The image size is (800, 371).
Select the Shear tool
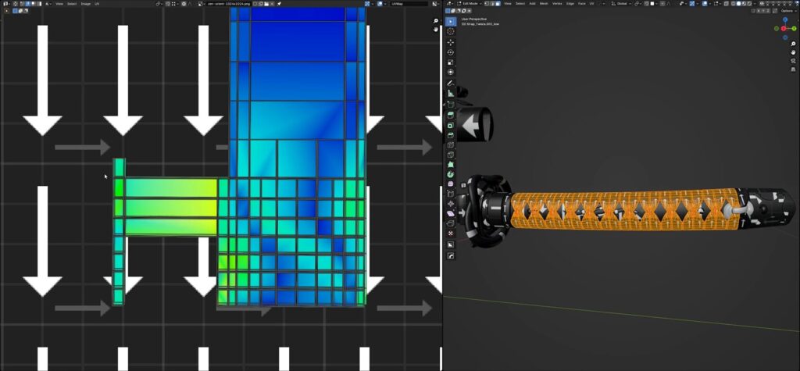451,213
